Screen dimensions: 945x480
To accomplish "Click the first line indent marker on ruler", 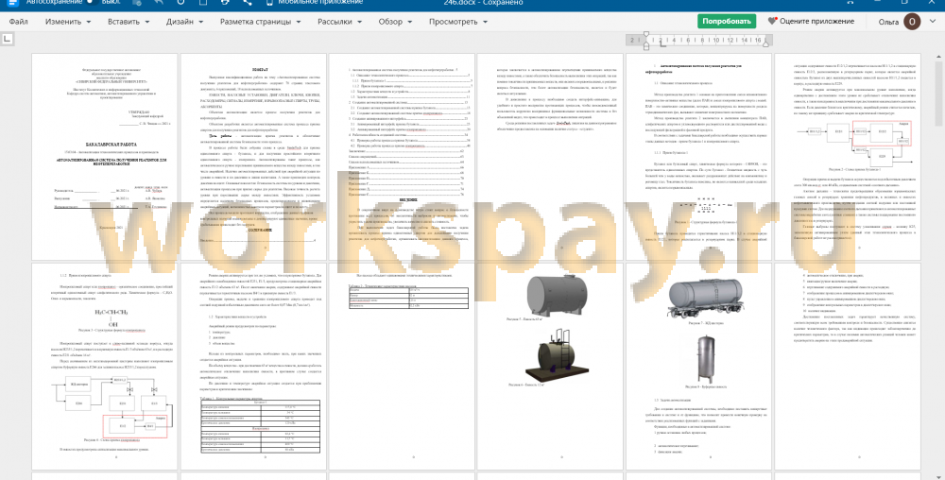I will 646,36.
